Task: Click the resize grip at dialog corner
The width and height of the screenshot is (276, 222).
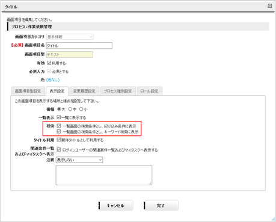Action: 273,219
